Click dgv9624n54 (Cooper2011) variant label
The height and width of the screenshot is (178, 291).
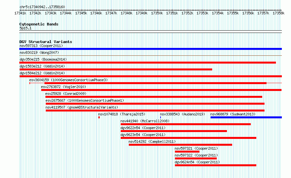[x=197, y=162]
